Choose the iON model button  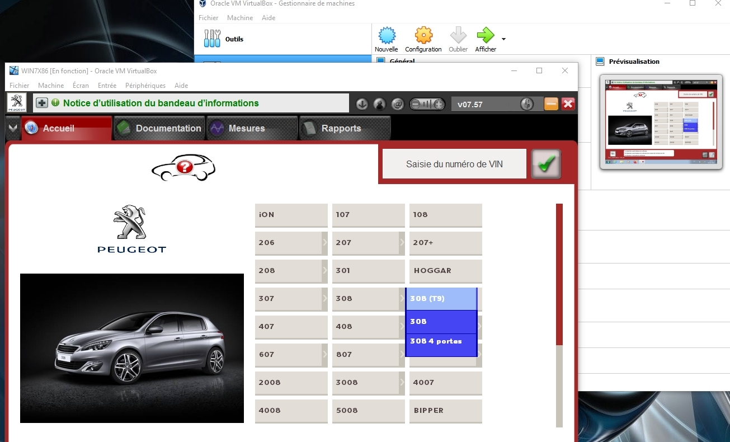291,215
